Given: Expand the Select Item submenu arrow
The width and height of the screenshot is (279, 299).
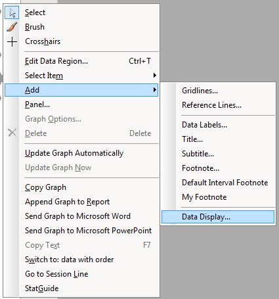Looking at the screenshot, I should 155,76.
